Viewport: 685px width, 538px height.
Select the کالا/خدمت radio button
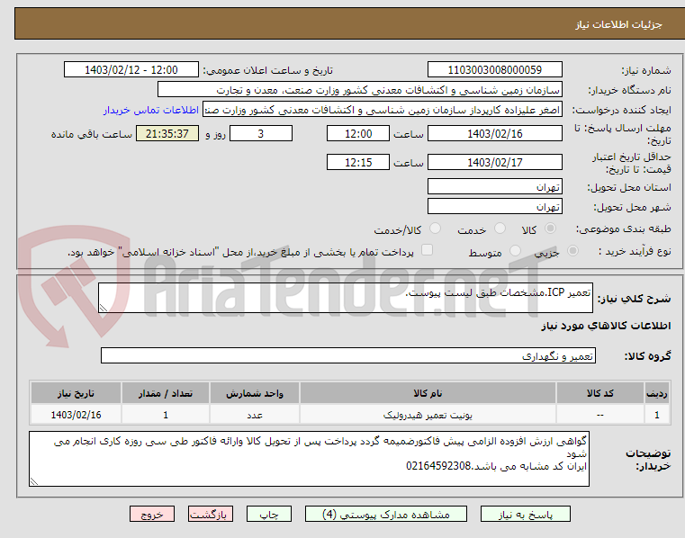click(x=435, y=229)
